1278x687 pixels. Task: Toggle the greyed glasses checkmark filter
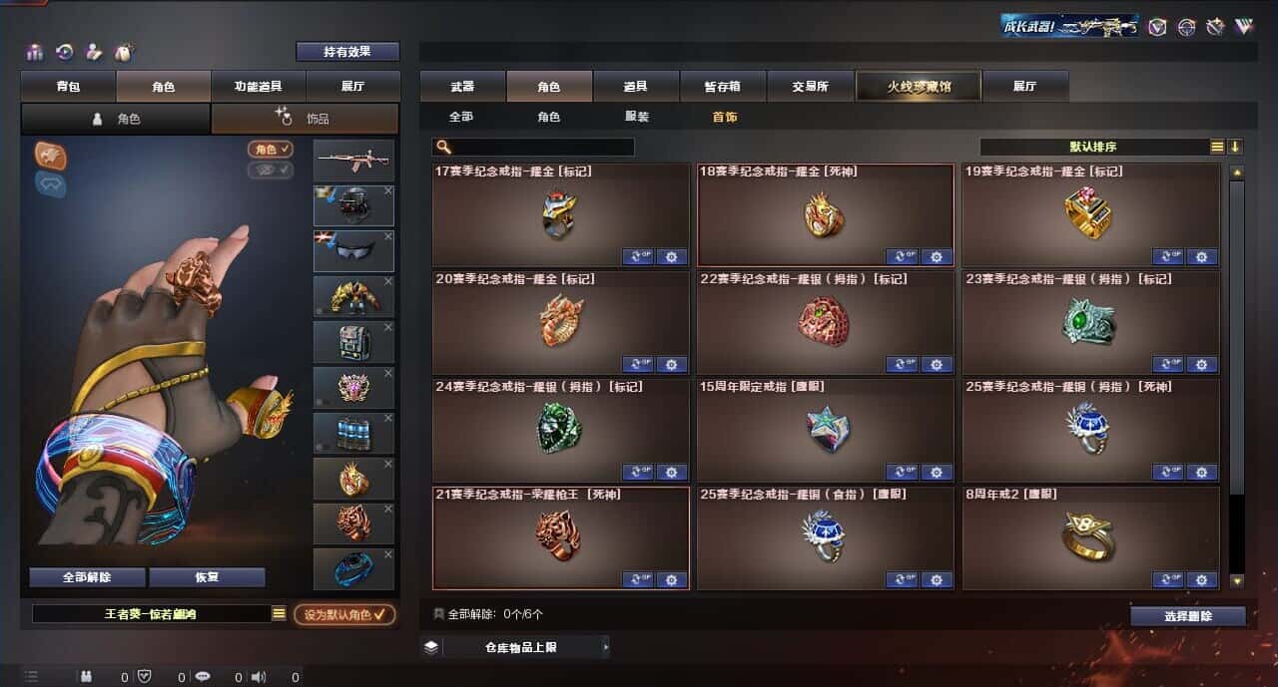coord(271,170)
